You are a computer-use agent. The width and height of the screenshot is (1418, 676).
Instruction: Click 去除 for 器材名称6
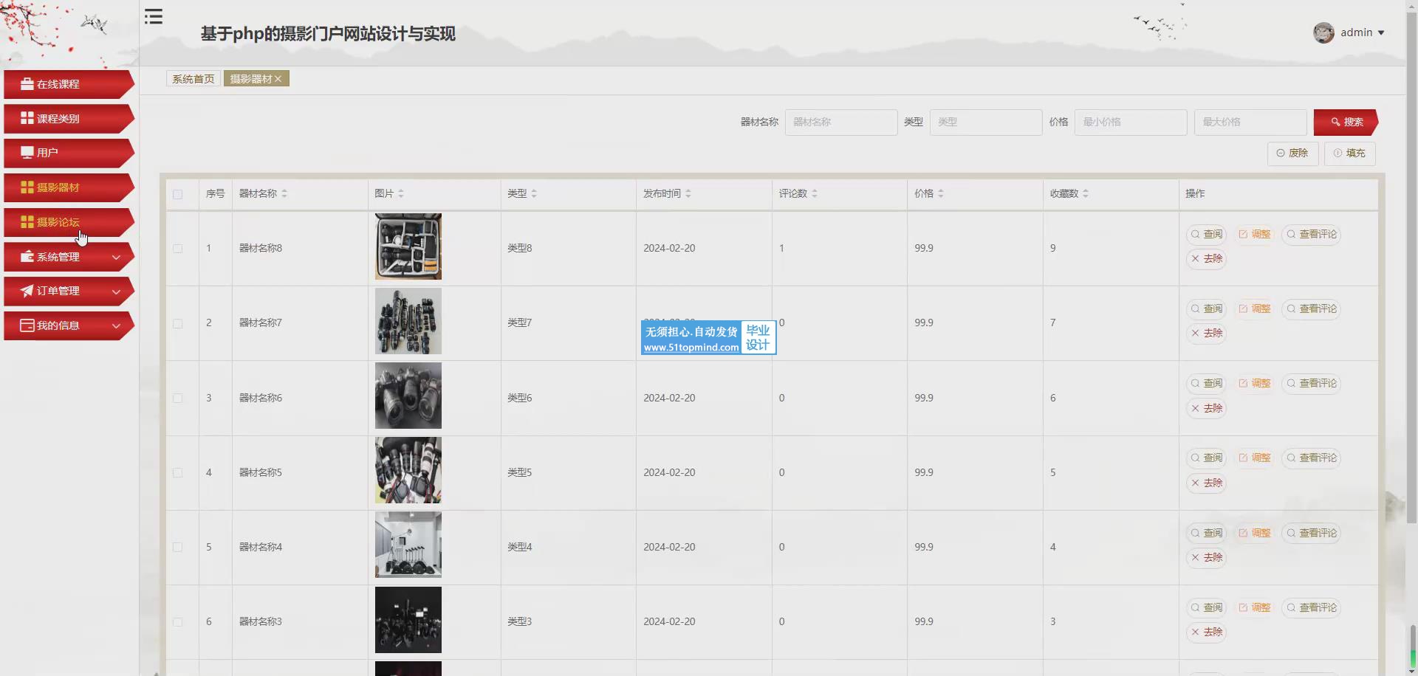[1207, 408]
